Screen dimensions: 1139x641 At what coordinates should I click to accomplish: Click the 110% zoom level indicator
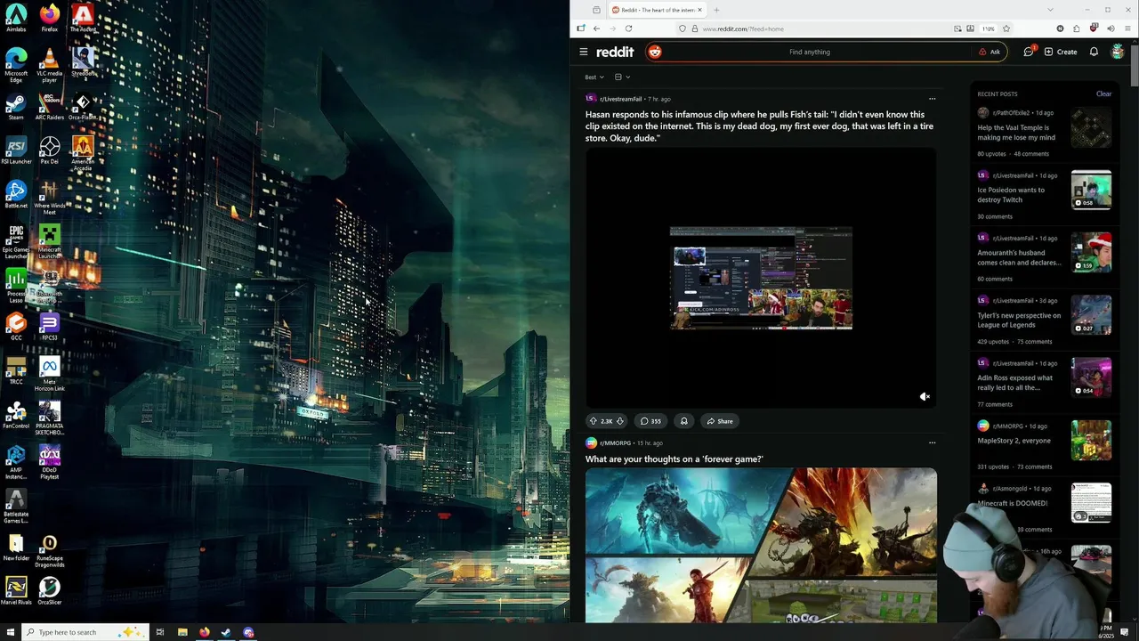(988, 28)
